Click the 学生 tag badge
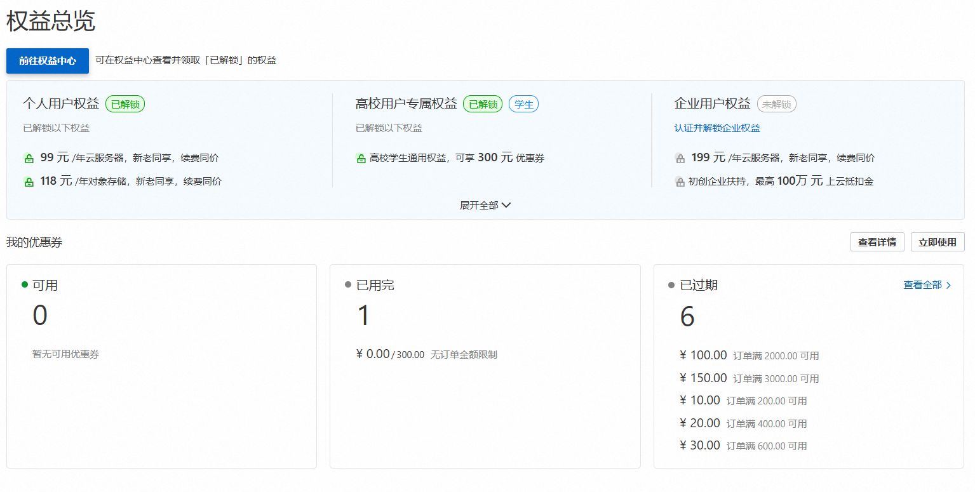This screenshot has height=492, width=975. 523,104
